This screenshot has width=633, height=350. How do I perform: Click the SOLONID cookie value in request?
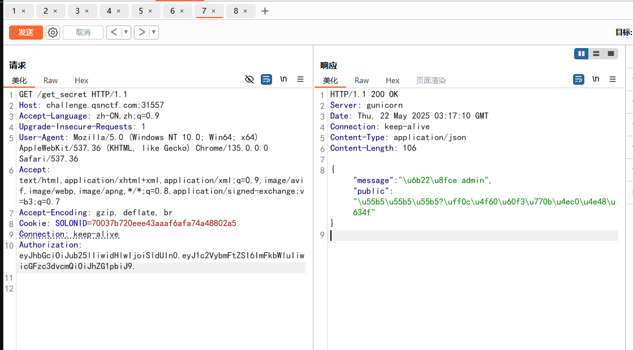(x=164, y=223)
